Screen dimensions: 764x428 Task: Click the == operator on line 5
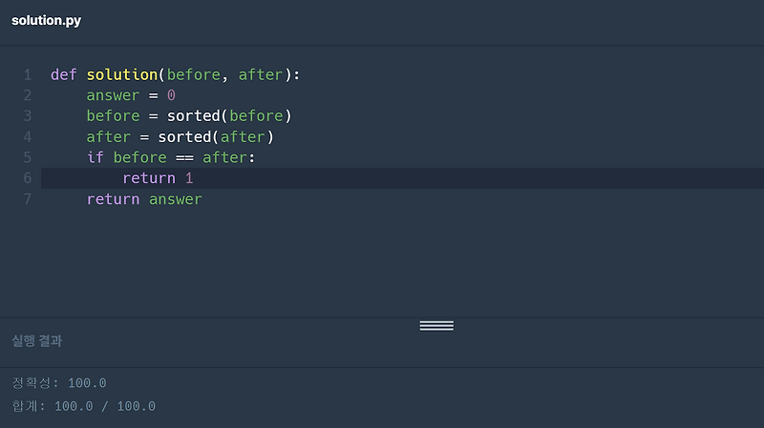(x=184, y=157)
